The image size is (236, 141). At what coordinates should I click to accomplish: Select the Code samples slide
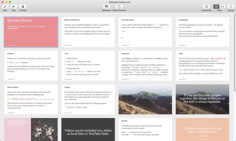31,99
